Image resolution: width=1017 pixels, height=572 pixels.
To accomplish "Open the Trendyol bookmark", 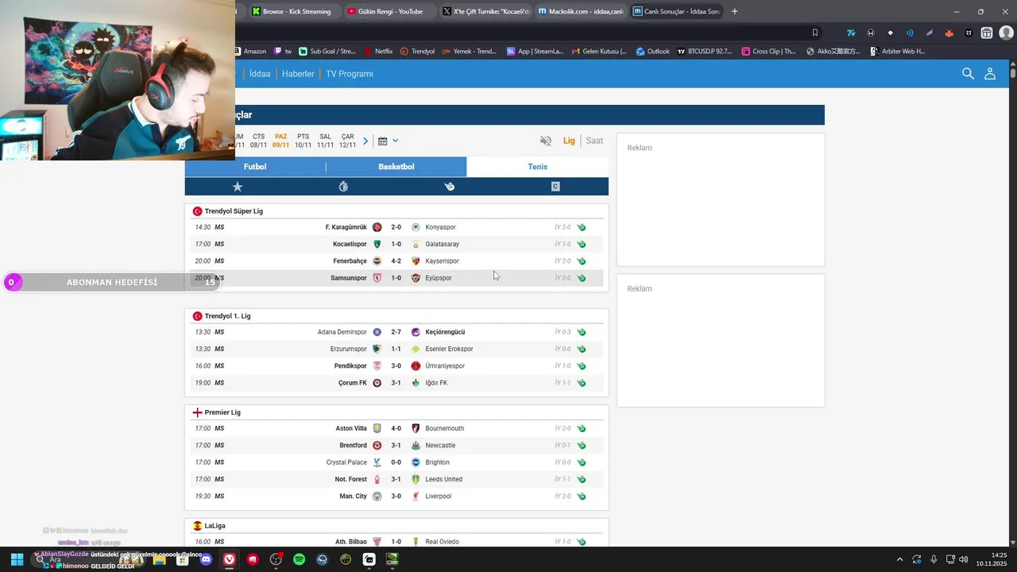I will [417, 52].
